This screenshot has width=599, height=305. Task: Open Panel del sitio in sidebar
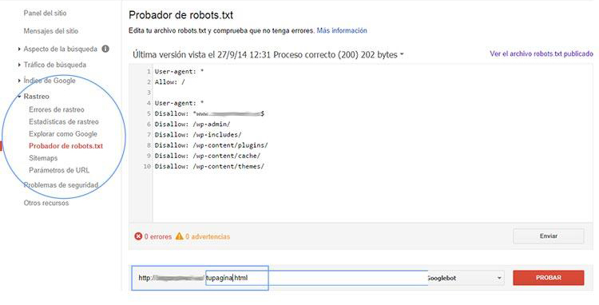45,13
